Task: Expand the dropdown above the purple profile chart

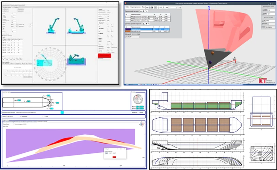Action: point(14,124)
